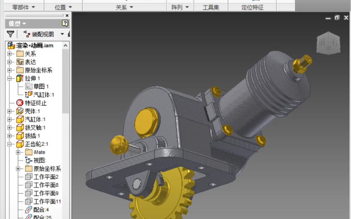Image resolution: width=351 pixels, height=219 pixels.
Task: Click the ViewCube right face 右
Action: [x=334, y=42]
